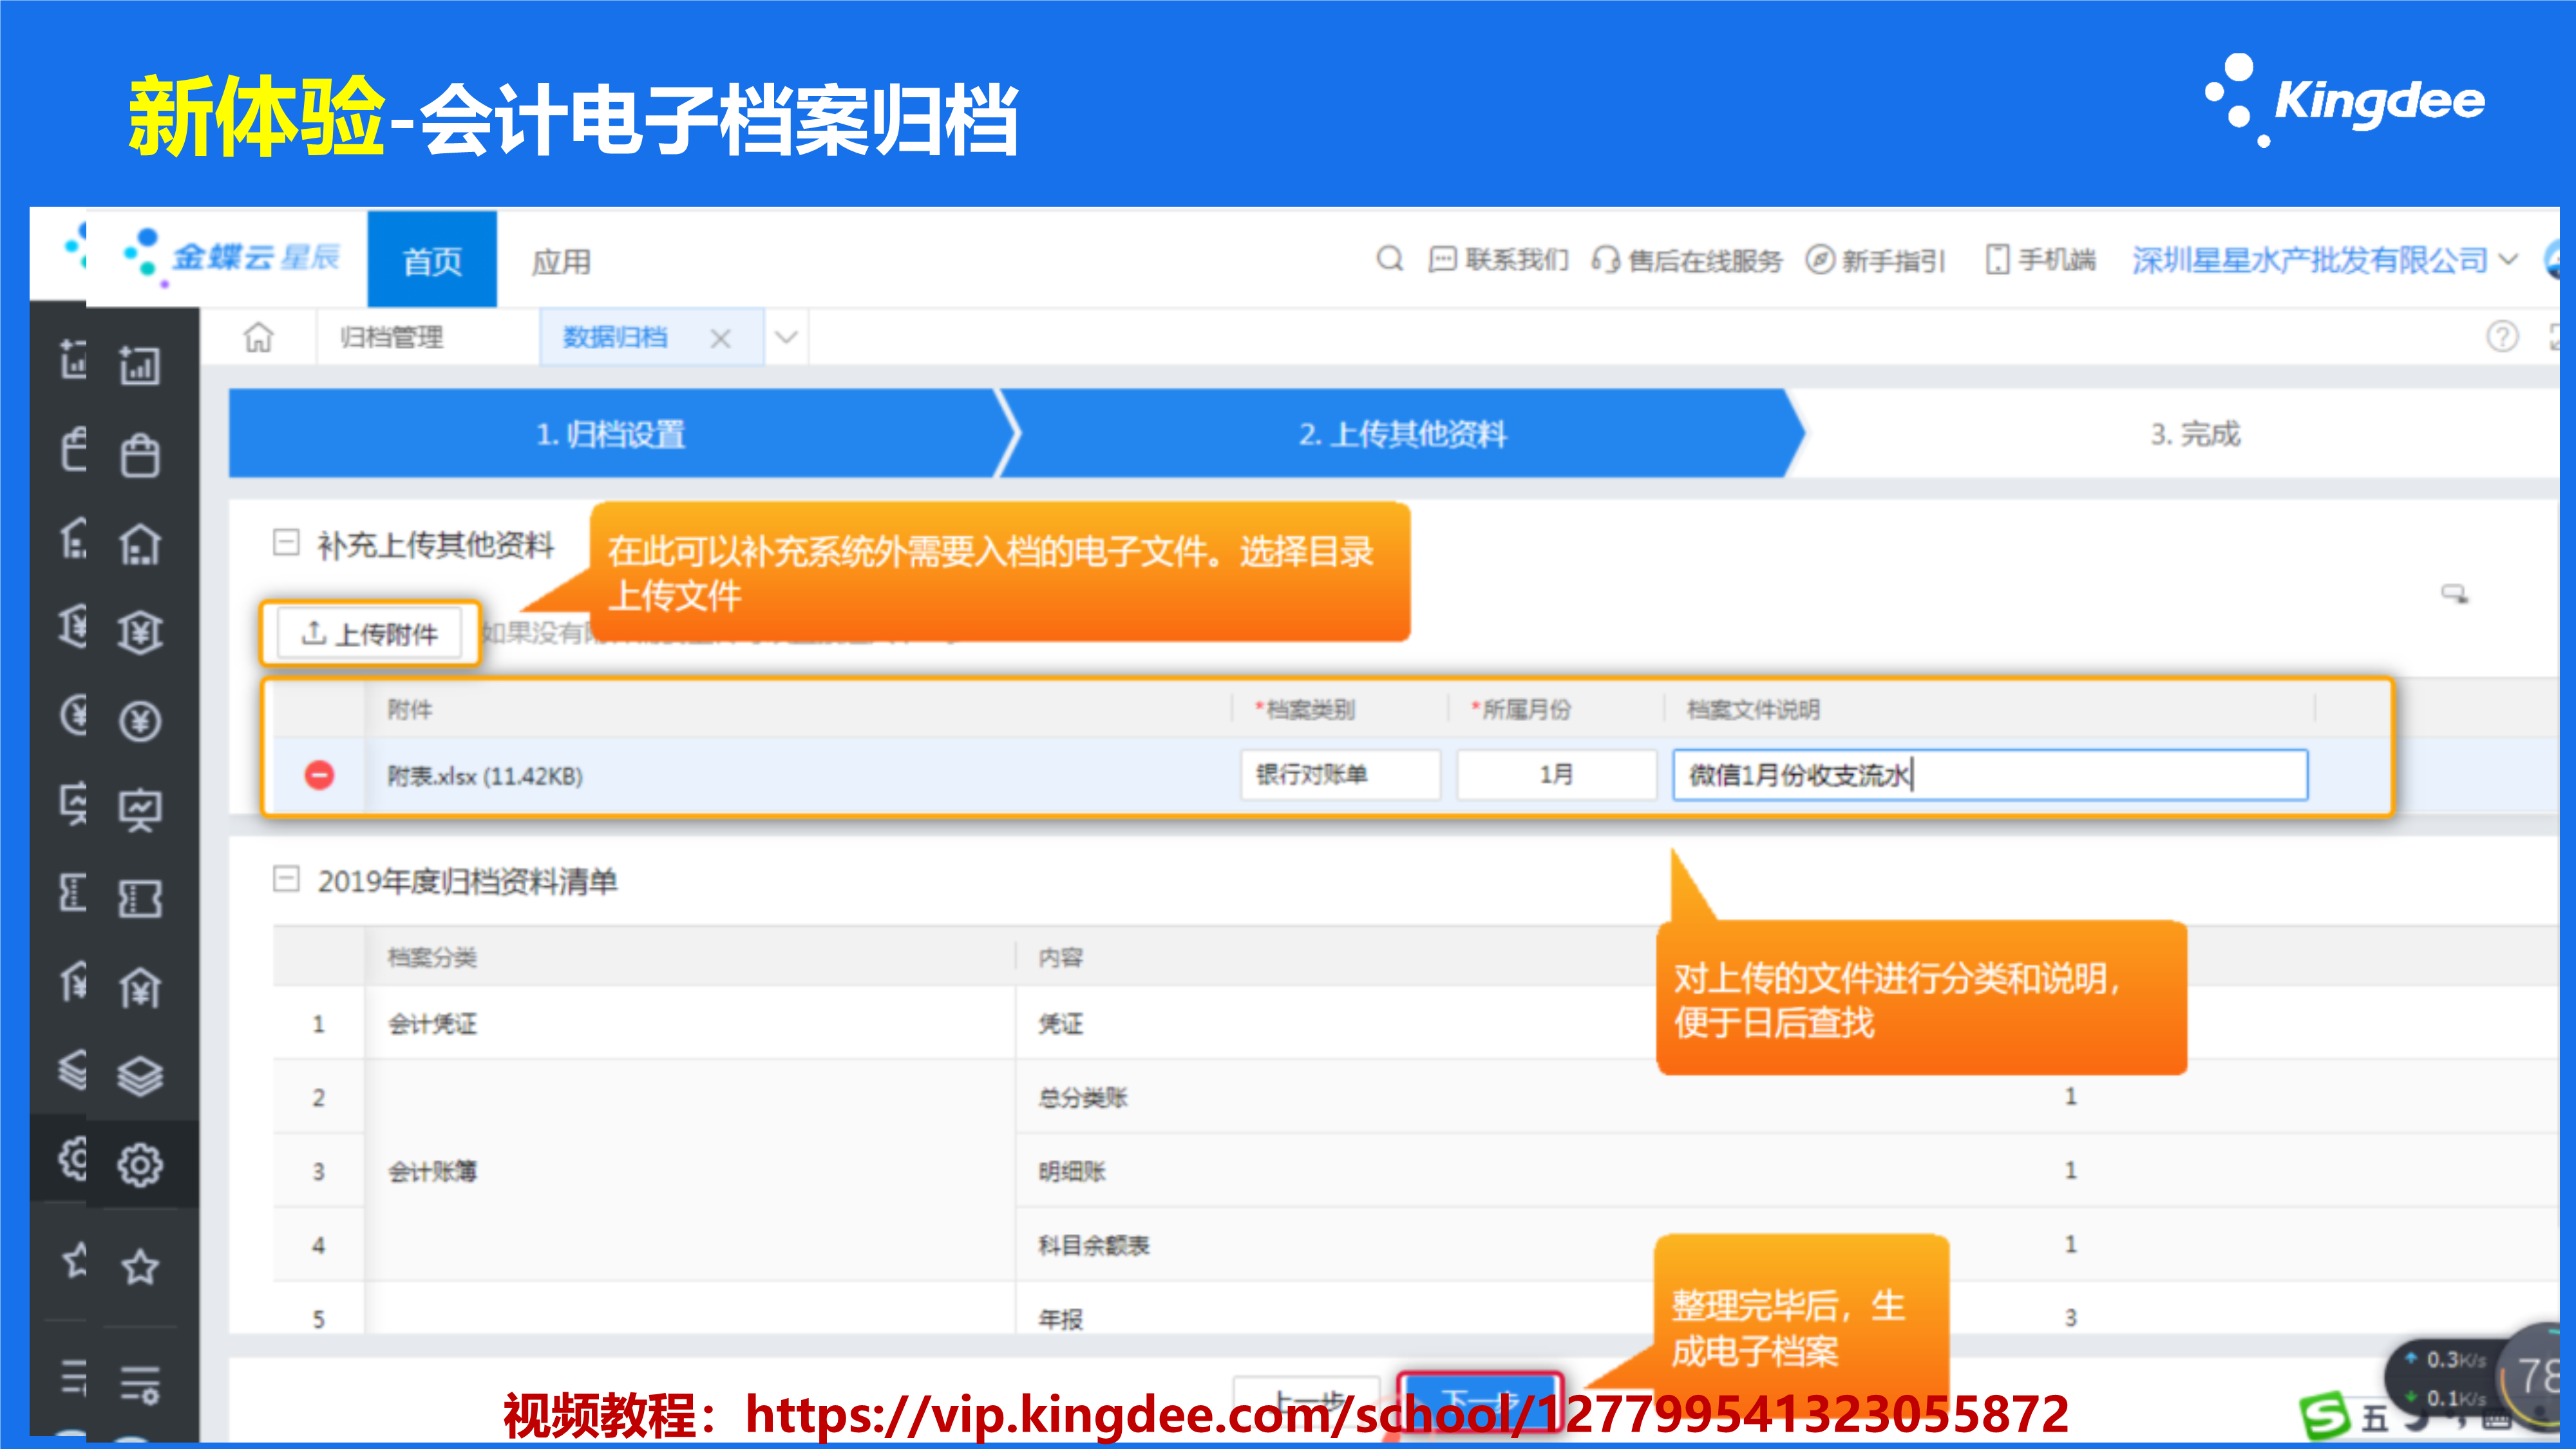Click the 内容 column header
The width and height of the screenshot is (2576, 1449).
pyautogui.click(x=1060, y=957)
